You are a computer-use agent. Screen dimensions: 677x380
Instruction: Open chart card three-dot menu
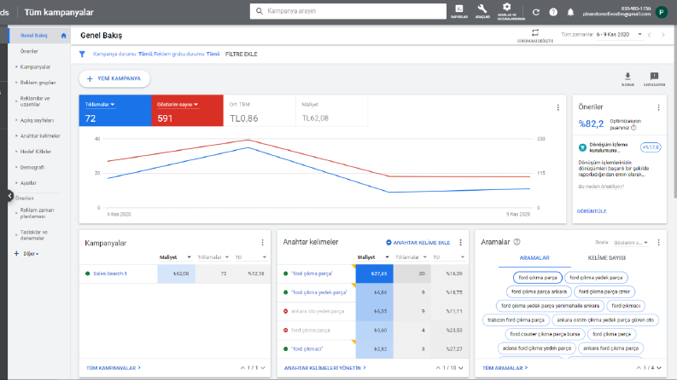pyautogui.click(x=557, y=107)
